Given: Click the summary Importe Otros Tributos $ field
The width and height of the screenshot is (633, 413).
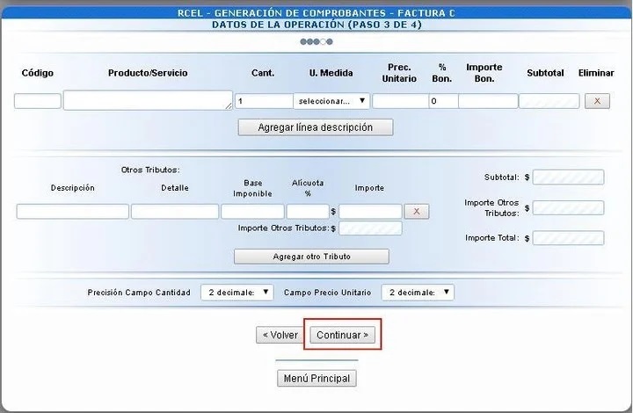Looking at the screenshot, I should coord(568,208).
